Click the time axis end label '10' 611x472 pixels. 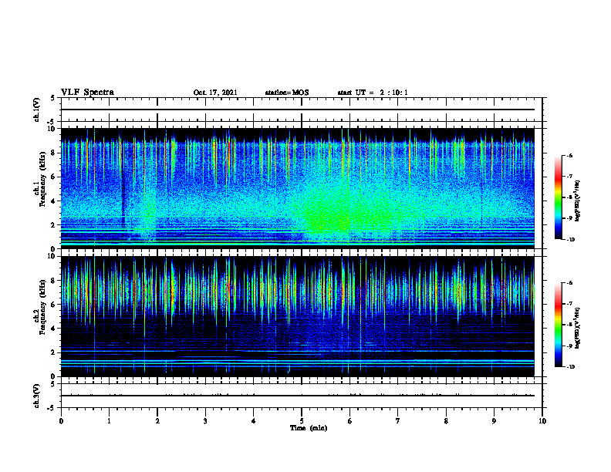pyautogui.click(x=542, y=421)
